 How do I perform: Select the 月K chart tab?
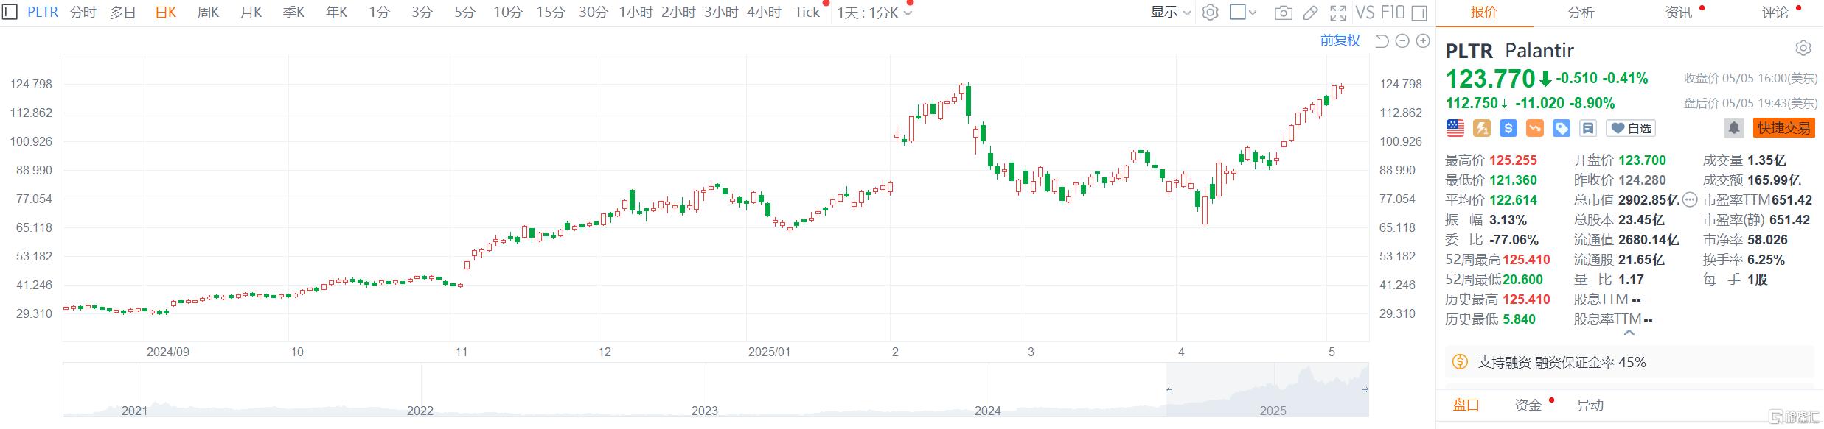(x=251, y=13)
